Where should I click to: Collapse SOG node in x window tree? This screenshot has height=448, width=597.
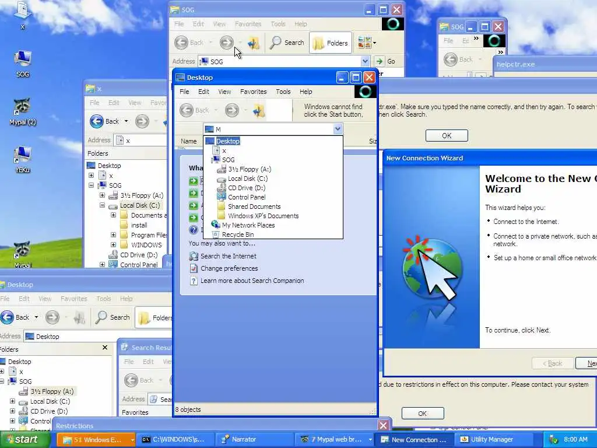pyautogui.click(x=91, y=185)
